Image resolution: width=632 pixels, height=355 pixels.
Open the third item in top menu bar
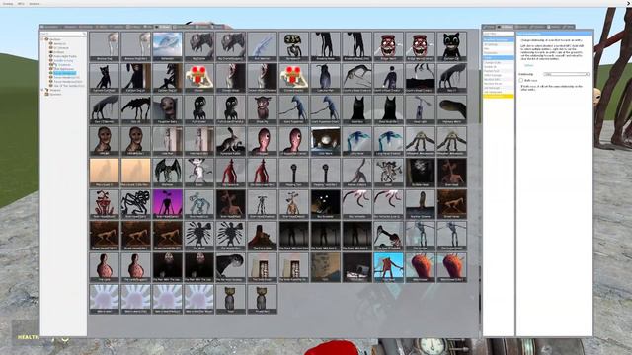tap(35, 4)
